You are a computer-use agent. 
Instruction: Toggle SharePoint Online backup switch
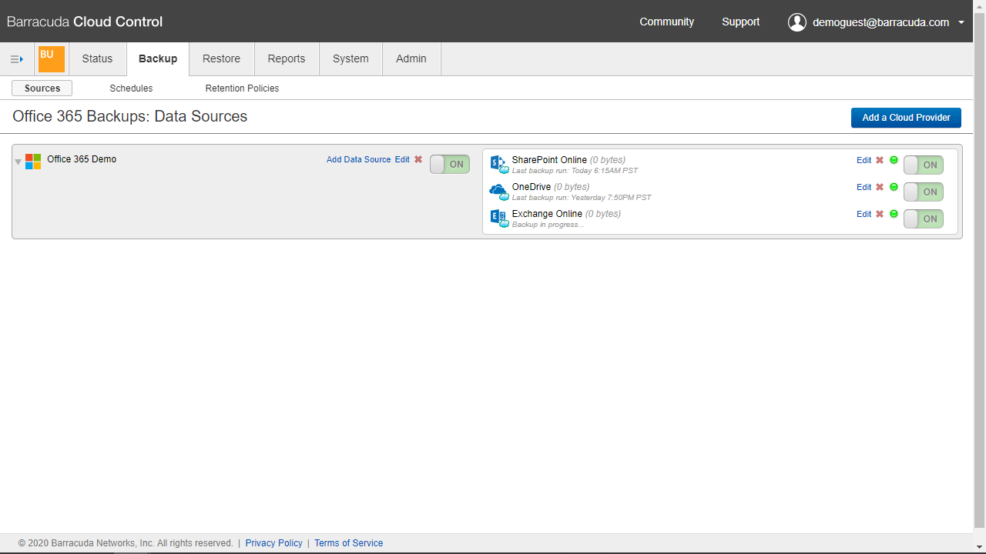coord(924,165)
